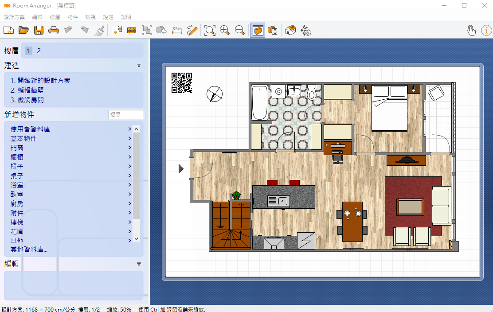Open 其他資料庫 link
Image resolution: width=493 pixels, height=312 pixels.
click(29, 250)
